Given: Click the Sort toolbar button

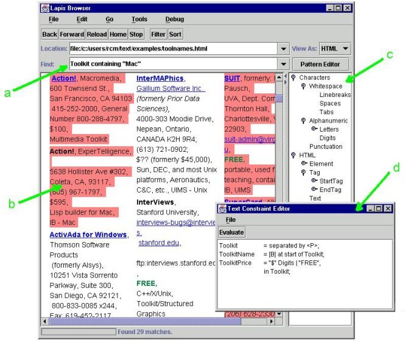Looking at the screenshot, I should [x=175, y=35].
